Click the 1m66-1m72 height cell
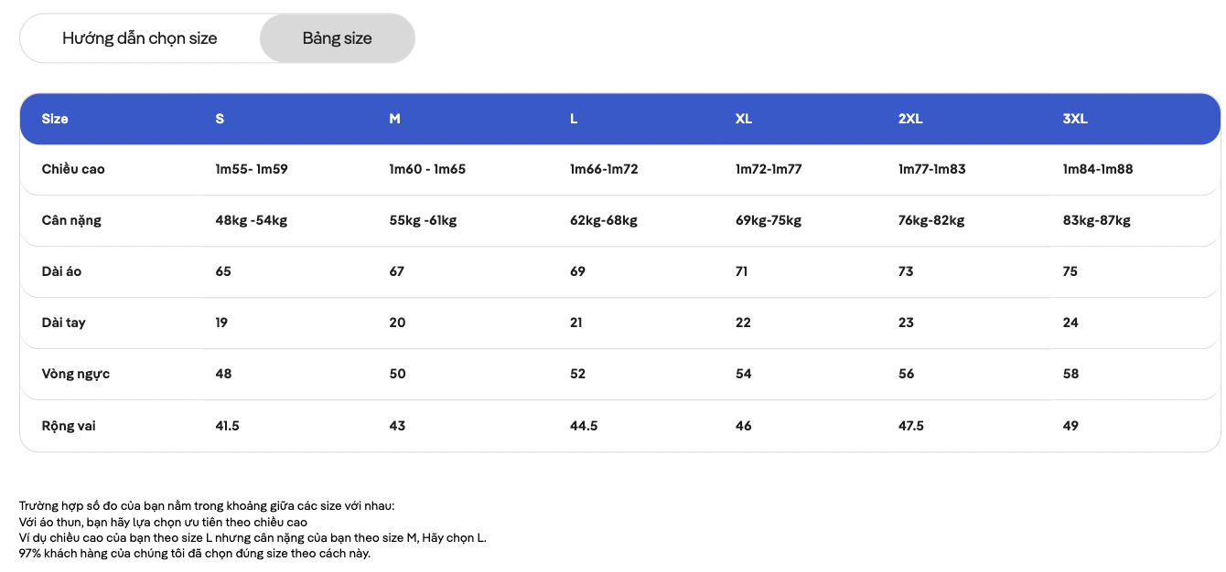Screen dimensions: 1226x572 [x=604, y=169]
